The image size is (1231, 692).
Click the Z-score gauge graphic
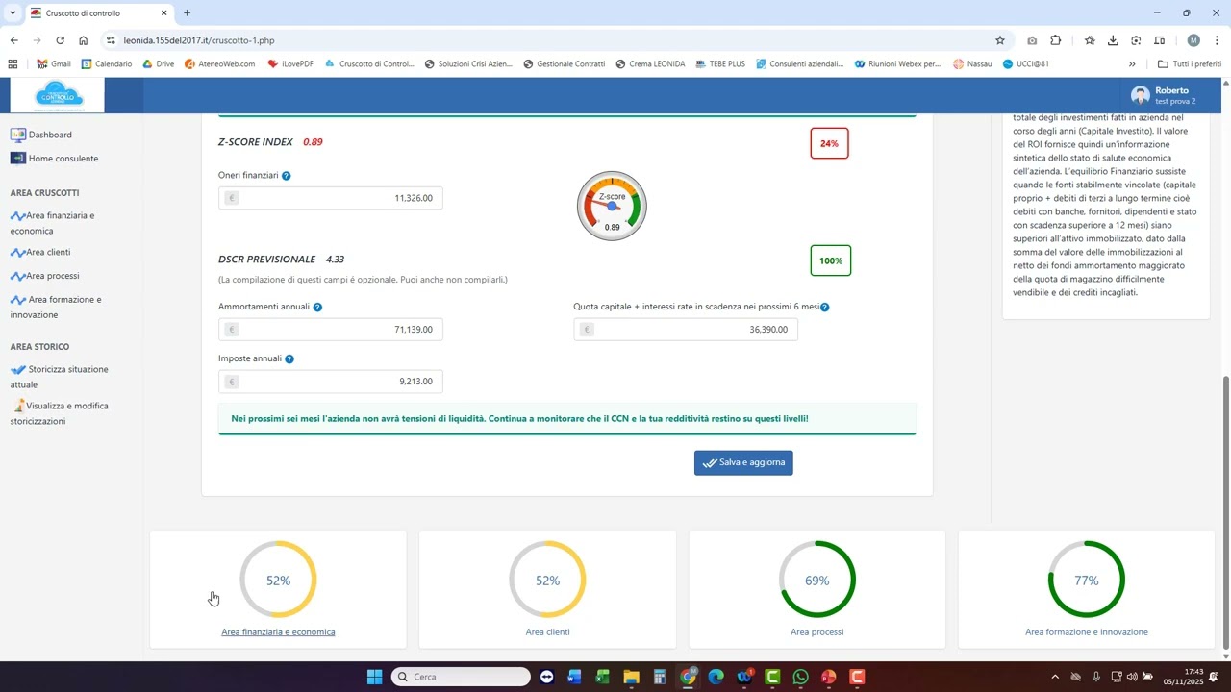point(612,207)
